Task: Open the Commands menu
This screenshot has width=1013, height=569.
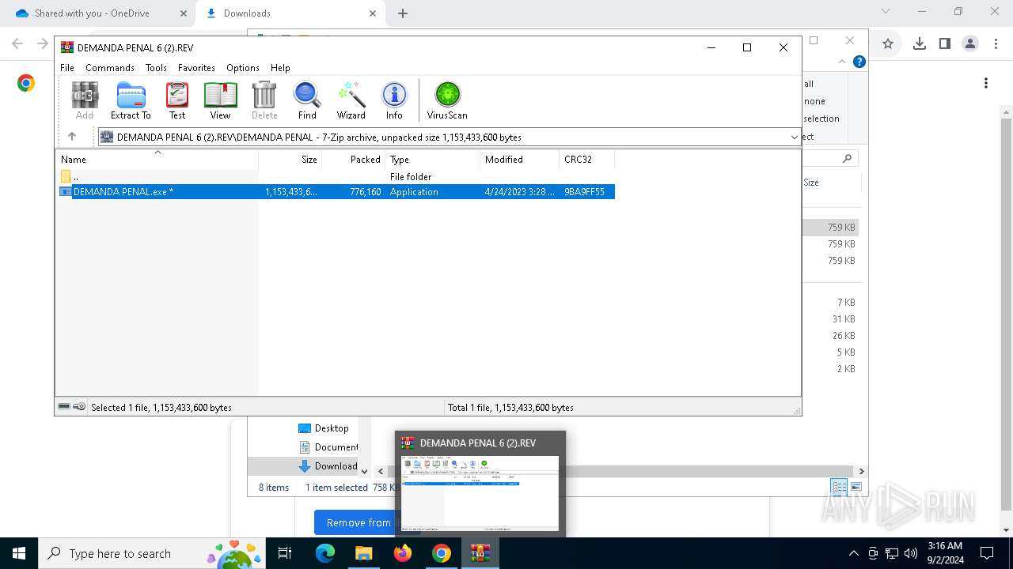Action: pyautogui.click(x=110, y=68)
